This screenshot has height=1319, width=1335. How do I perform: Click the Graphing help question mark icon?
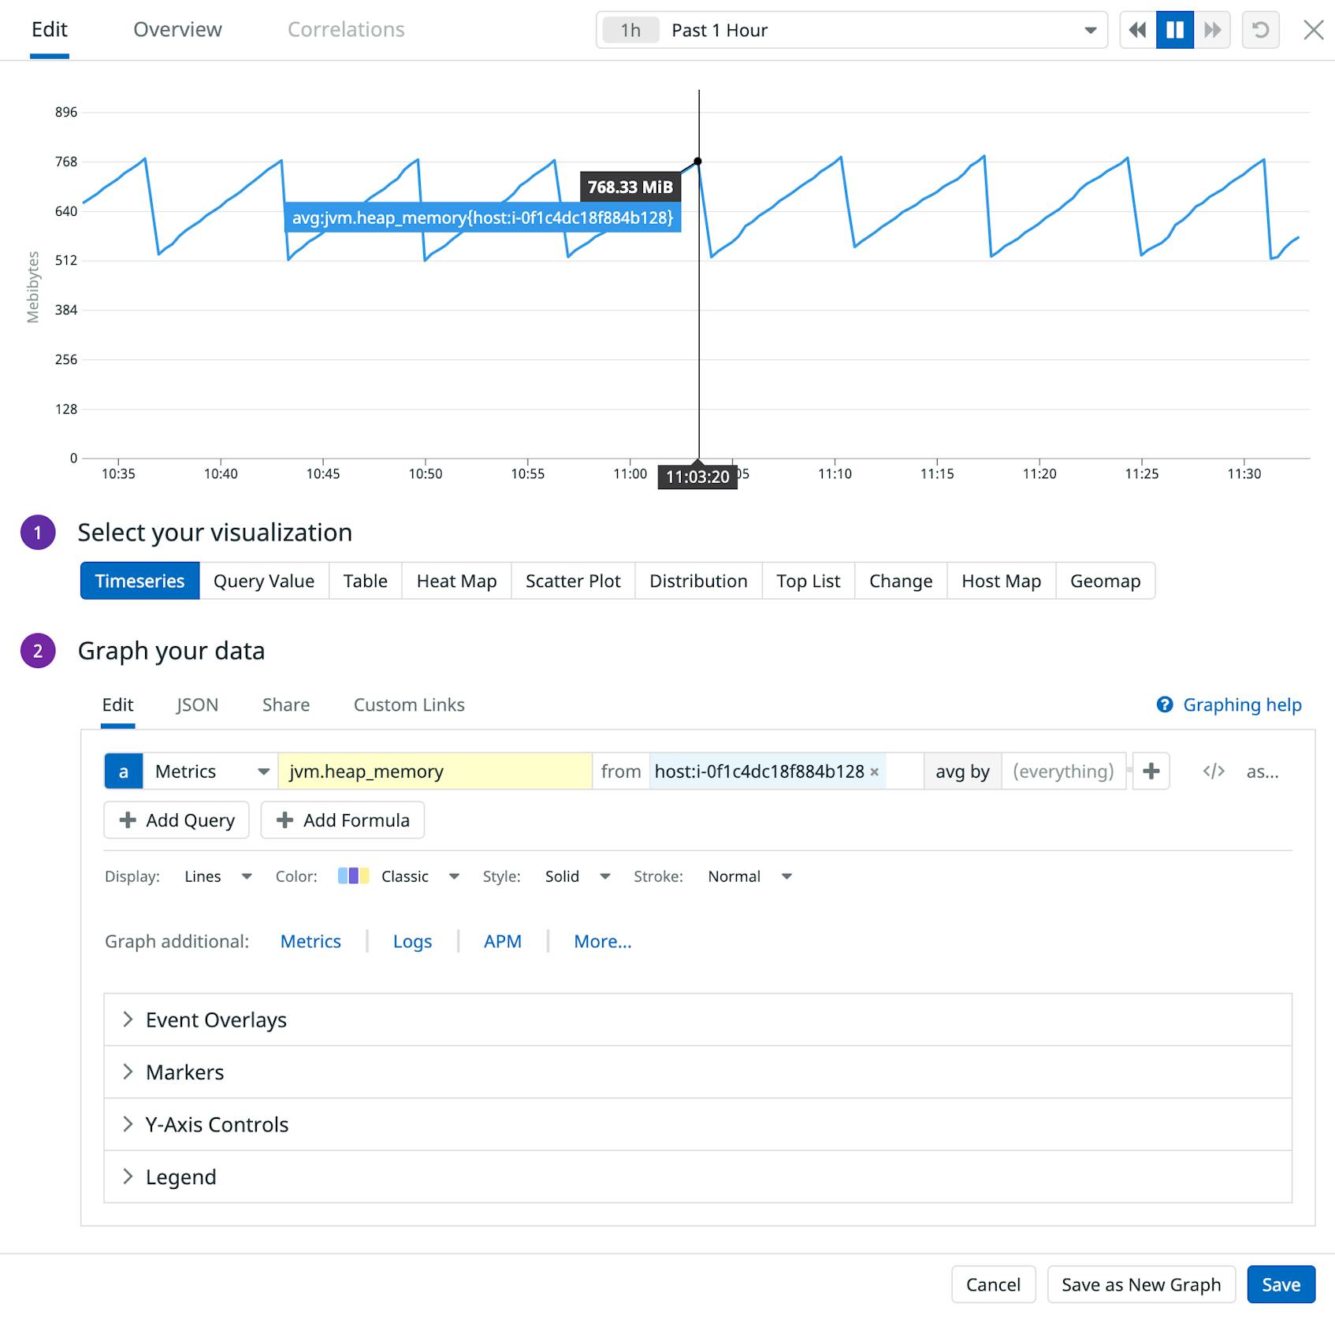pos(1164,704)
